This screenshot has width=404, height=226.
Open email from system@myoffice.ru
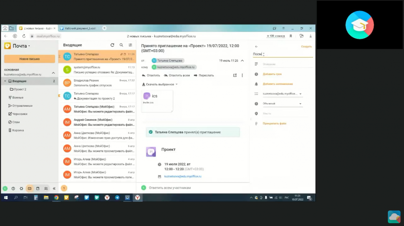click(97, 70)
